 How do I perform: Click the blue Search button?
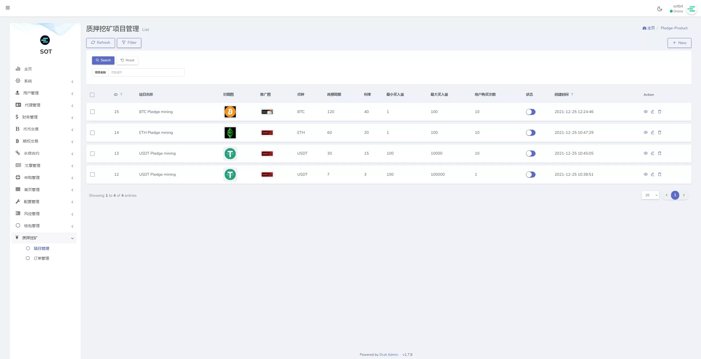[103, 60]
